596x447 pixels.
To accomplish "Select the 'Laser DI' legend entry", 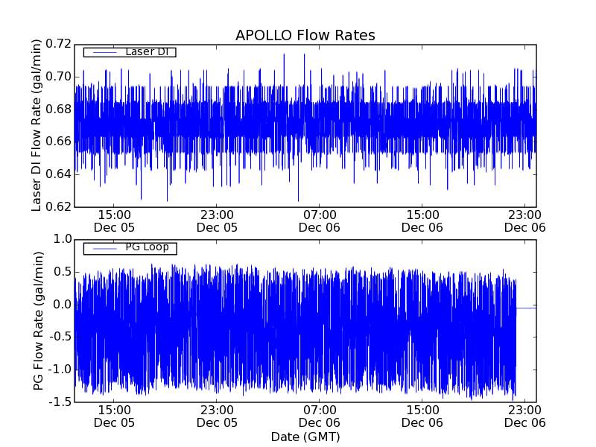I will point(130,52).
